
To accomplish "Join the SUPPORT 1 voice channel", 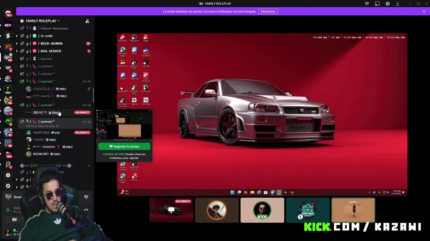I will point(55,66).
